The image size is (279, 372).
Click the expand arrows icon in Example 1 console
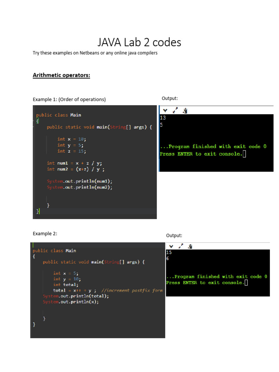[175, 110]
